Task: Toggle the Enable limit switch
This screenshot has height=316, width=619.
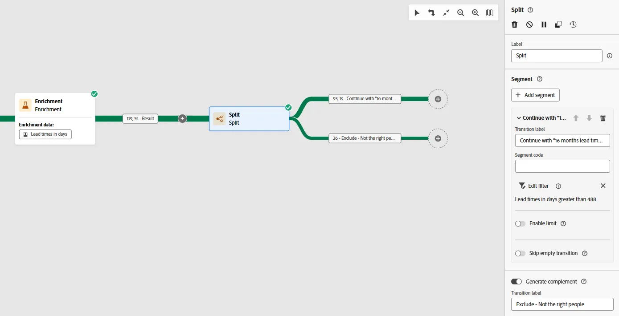Action: pyautogui.click(x=520, y=223)
